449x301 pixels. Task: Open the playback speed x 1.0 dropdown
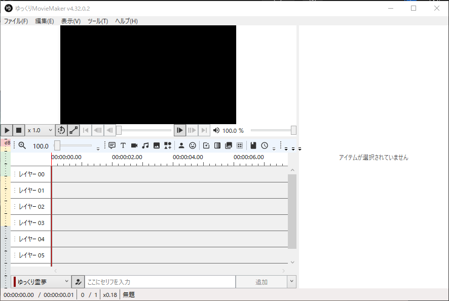(x=40, y=130)
